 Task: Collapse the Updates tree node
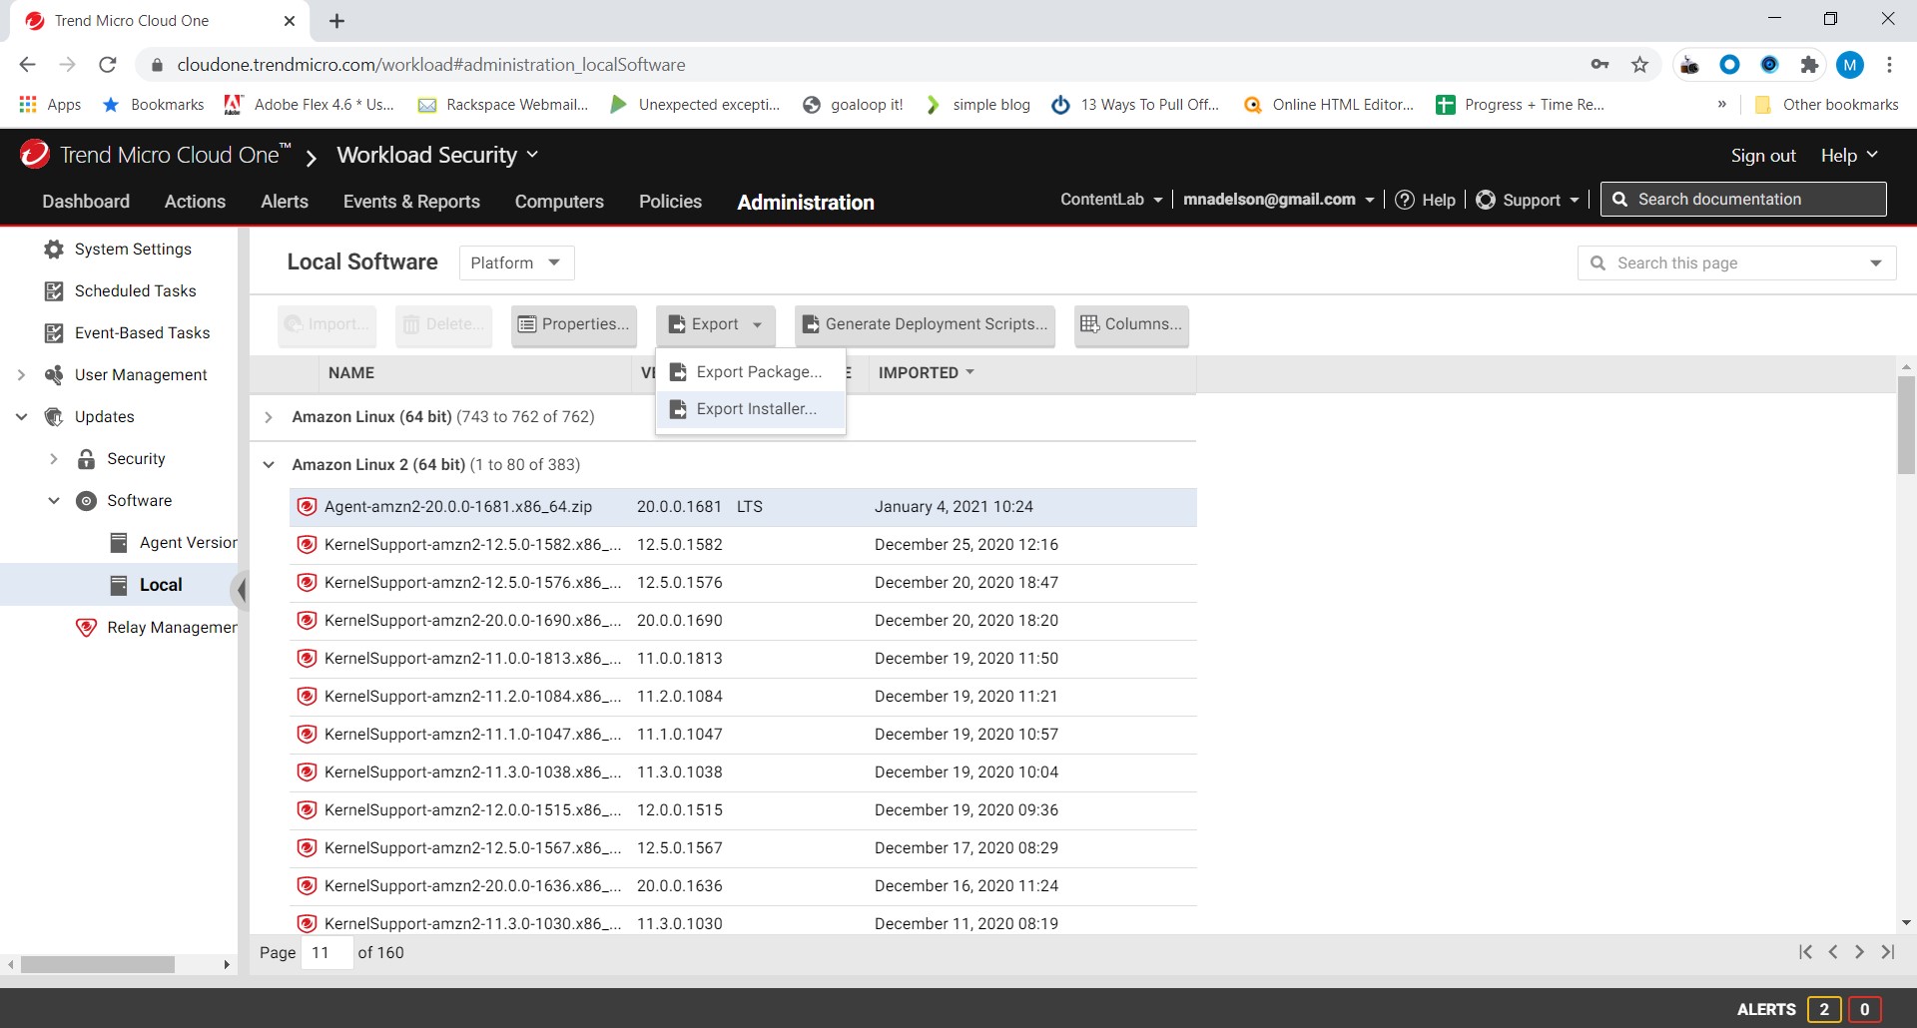click(x=21, y=417)
